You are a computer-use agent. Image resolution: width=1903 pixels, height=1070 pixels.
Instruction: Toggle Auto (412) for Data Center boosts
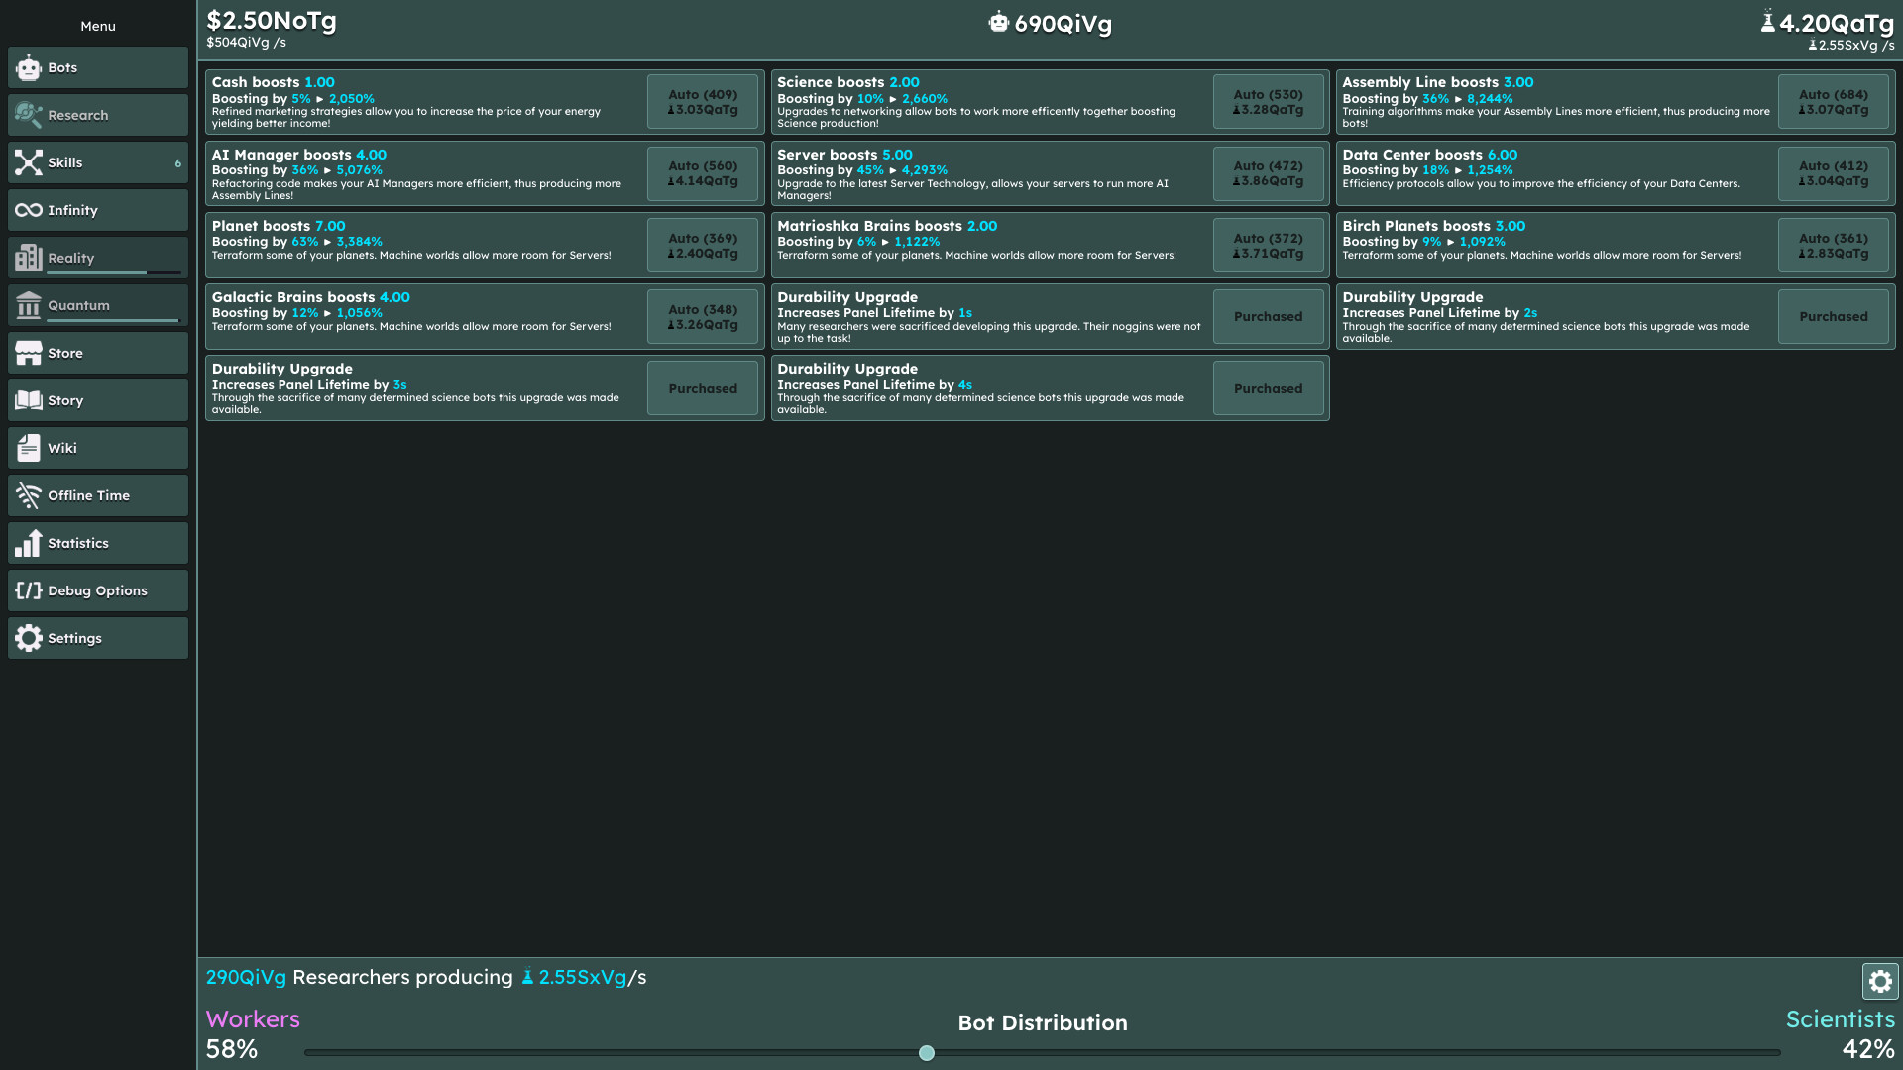tap(1833, 173)
